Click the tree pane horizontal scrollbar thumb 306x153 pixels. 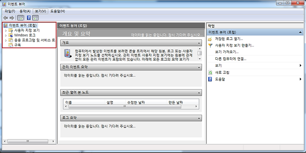(x=28, y=141)
